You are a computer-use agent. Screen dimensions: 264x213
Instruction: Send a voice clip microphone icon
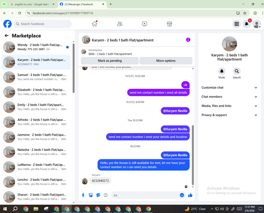click(83, 195)
